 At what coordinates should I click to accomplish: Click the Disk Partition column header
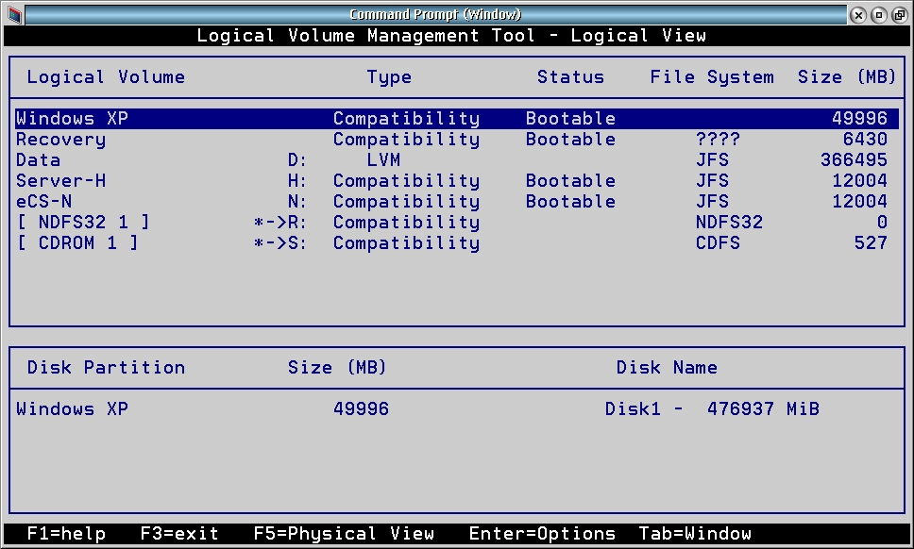click(106, 368)
